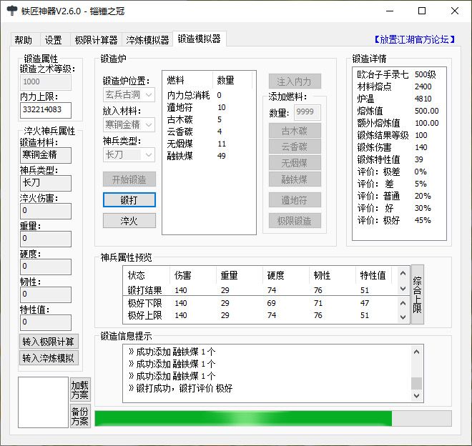Click up arrow in forging info message log

click(417, 352)
